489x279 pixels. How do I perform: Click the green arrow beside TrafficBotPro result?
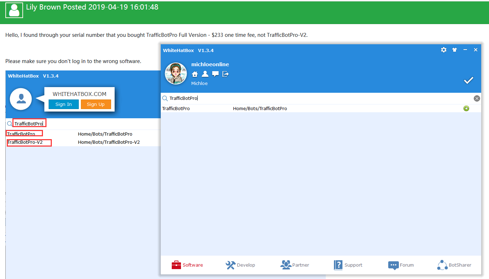click(x=466, y=109)
